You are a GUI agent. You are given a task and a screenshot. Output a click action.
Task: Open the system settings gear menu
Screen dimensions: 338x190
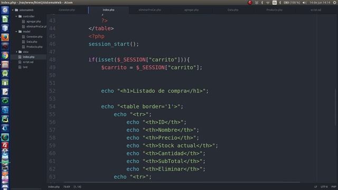(334, 3)
